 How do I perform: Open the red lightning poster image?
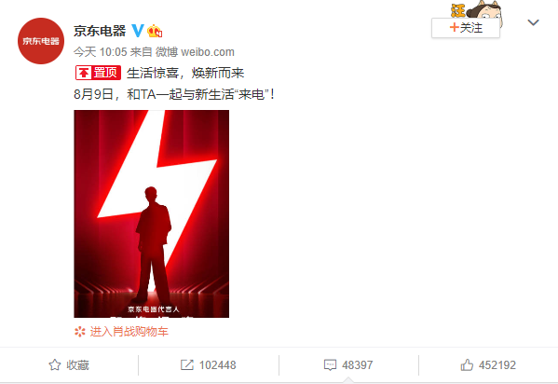pyautogui.click(x=151, y=213)
